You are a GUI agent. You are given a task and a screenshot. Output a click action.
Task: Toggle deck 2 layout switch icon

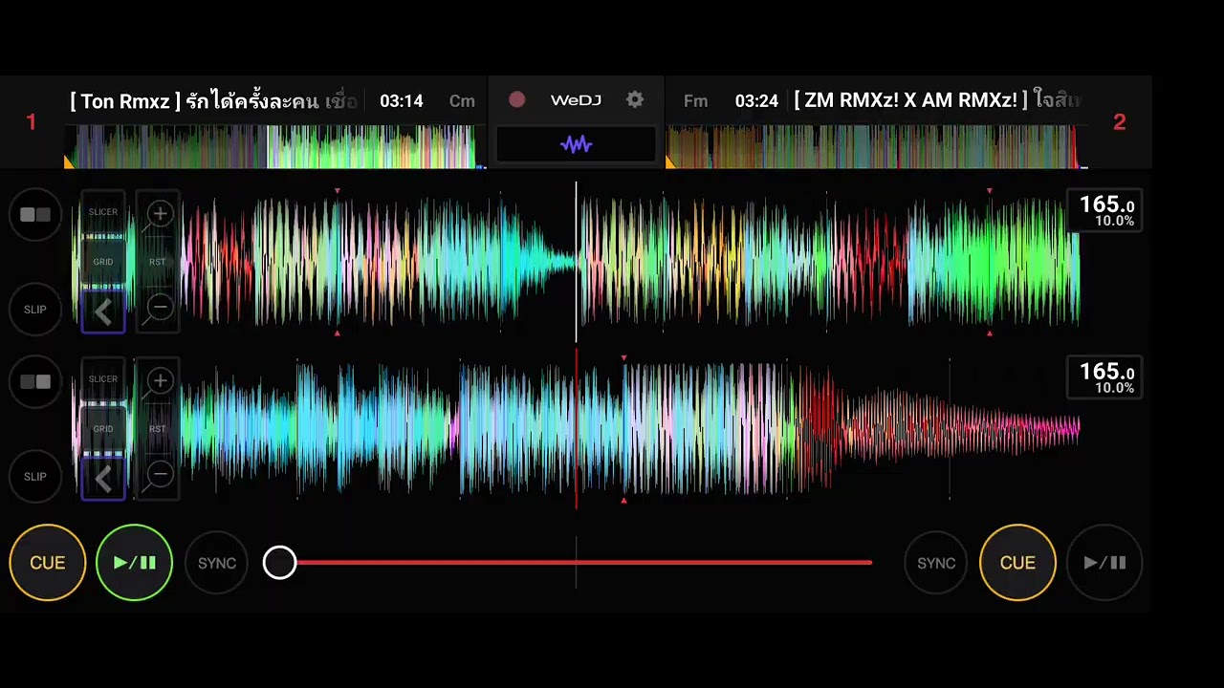pyautogui.click(x=35, y=382)
